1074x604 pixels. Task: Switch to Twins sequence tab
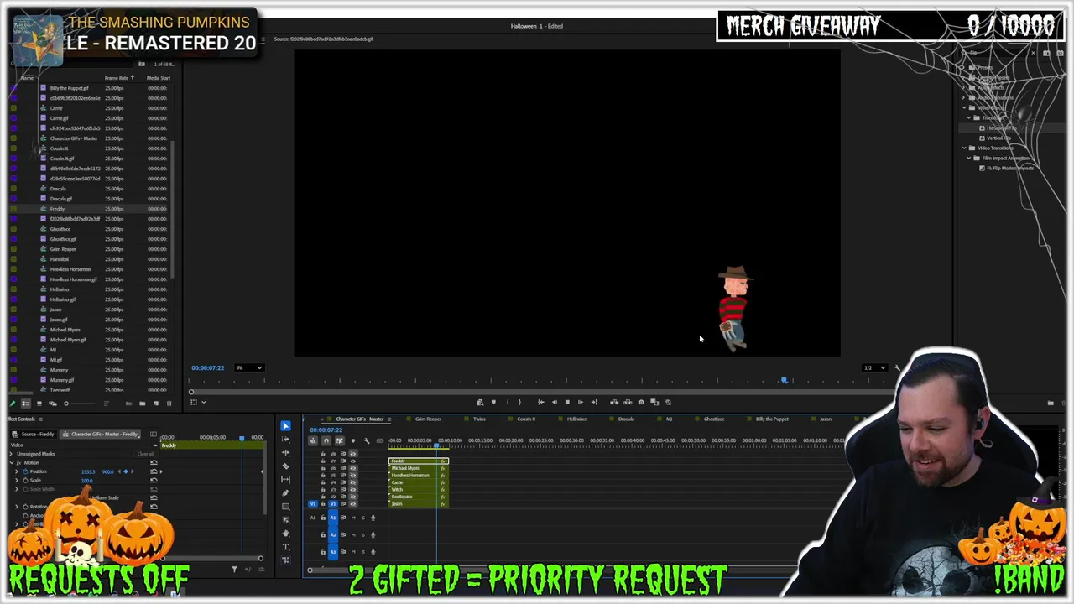479,419
